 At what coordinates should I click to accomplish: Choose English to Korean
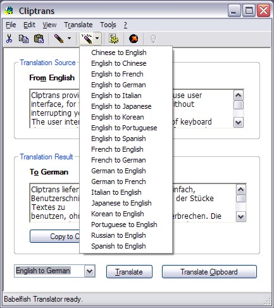pos(126,117)
